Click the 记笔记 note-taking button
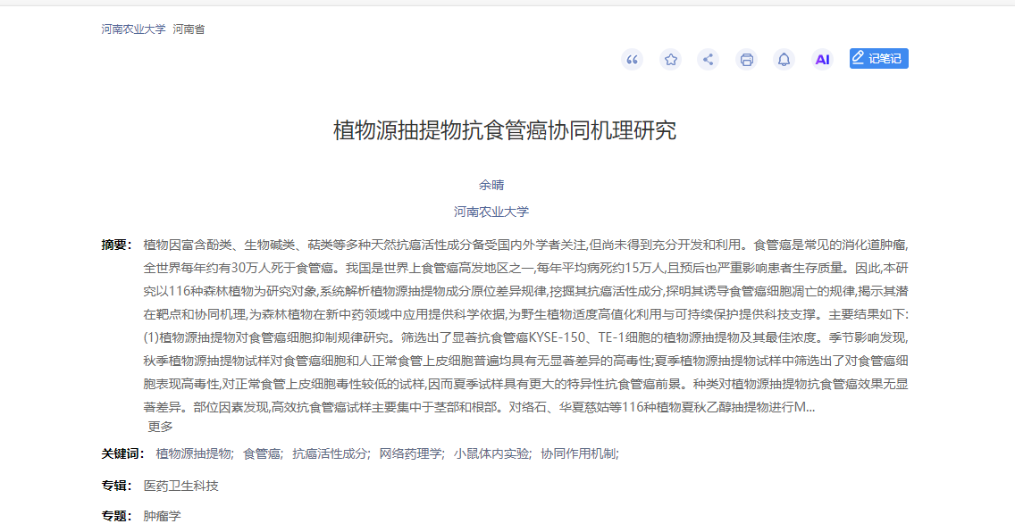 878,58
